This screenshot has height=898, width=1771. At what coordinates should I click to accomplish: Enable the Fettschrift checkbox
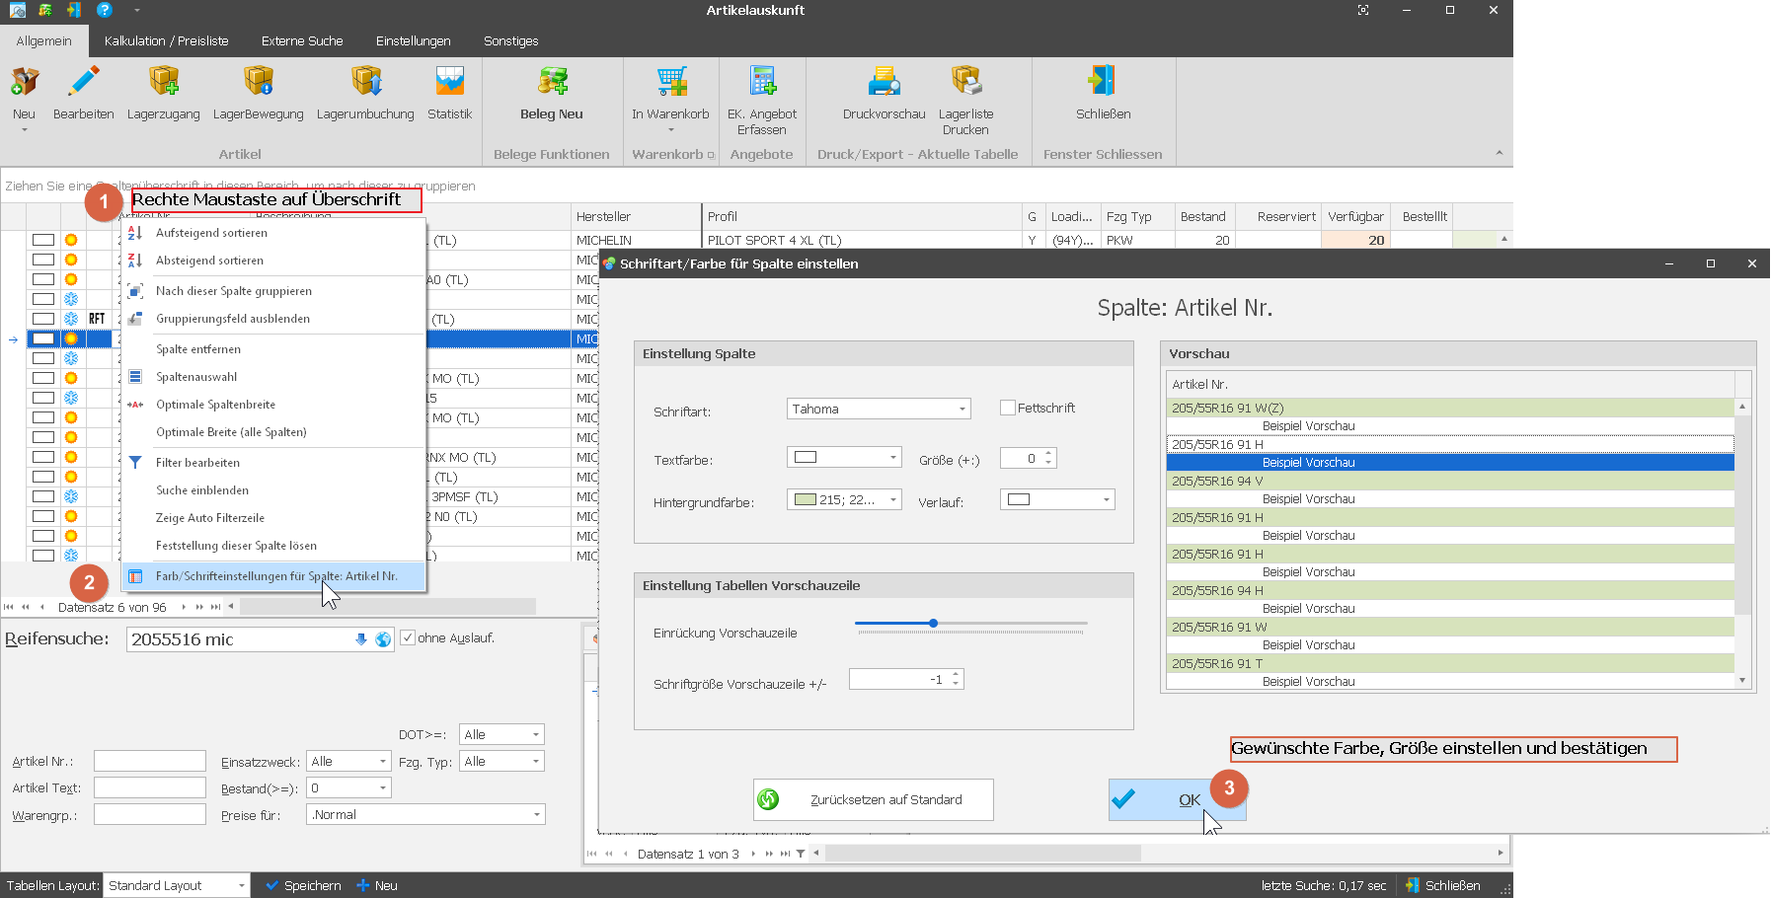coord(1008,408)
